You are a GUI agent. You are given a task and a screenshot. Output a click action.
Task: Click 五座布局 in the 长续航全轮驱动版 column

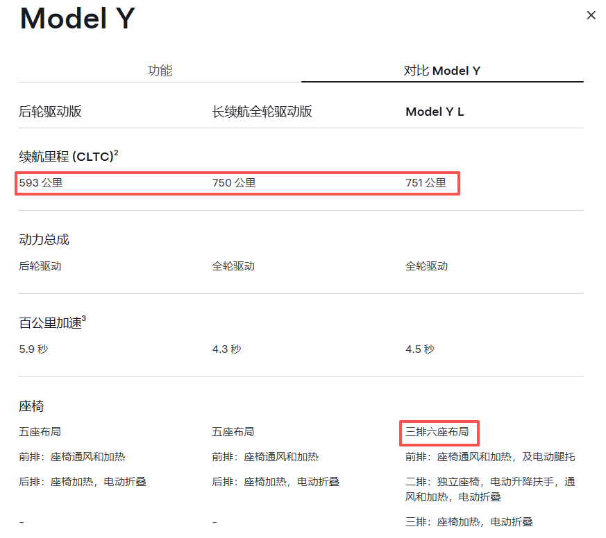pyautogui.click(x=233, y=432)
